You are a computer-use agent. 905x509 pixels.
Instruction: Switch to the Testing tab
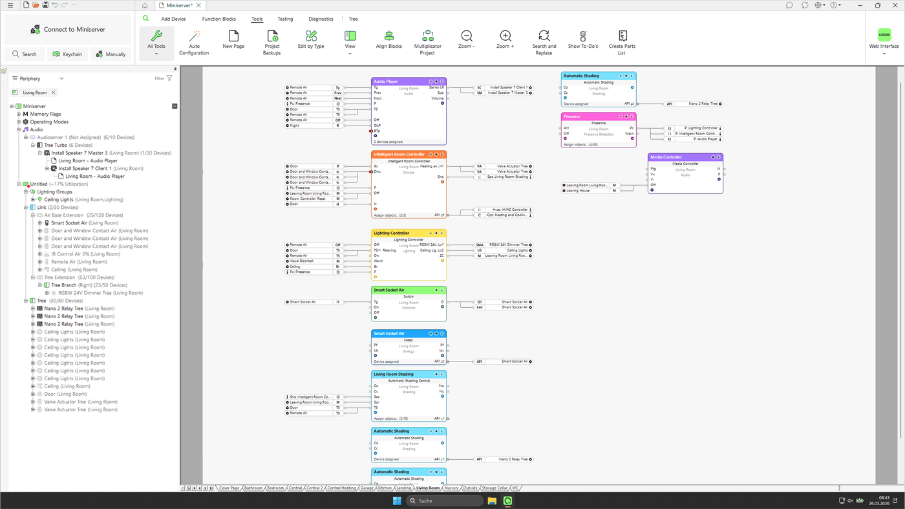[285, 19]
